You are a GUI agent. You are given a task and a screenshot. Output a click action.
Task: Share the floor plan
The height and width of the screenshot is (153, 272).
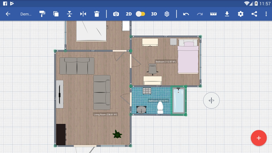[x=254, y=14]
